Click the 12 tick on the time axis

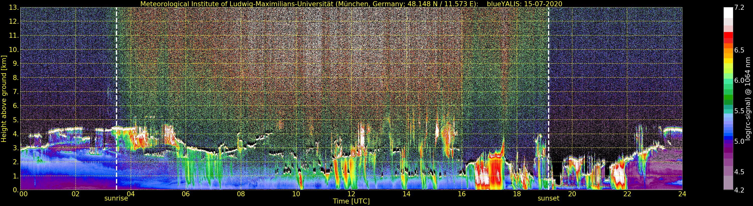coord(351,194)
